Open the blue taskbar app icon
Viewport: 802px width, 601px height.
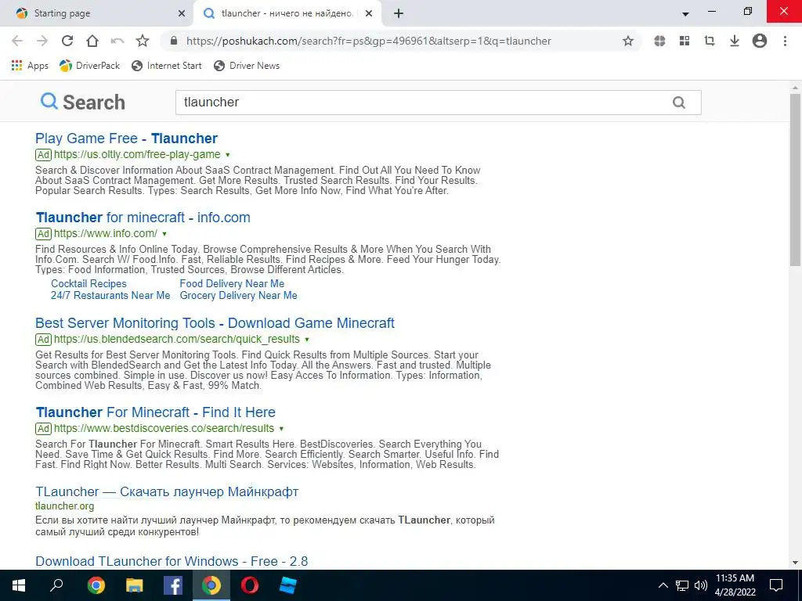(x=288, y=585)
